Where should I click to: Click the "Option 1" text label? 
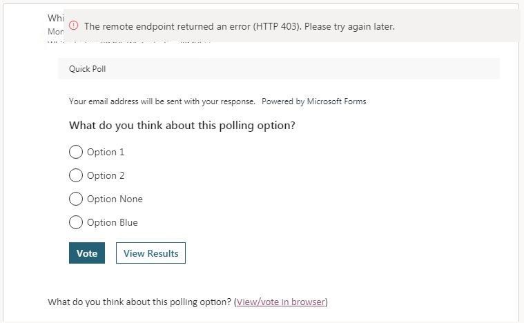coord(106,152)
